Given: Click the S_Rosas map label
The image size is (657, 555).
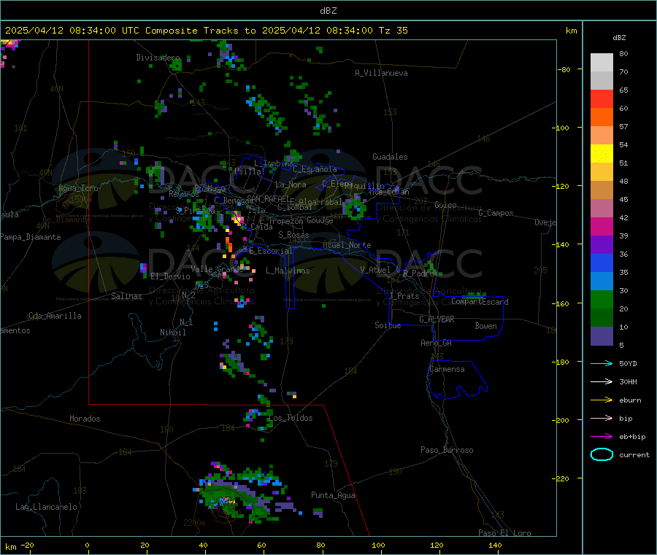Looking at the screenshot, I should [293, 235].
